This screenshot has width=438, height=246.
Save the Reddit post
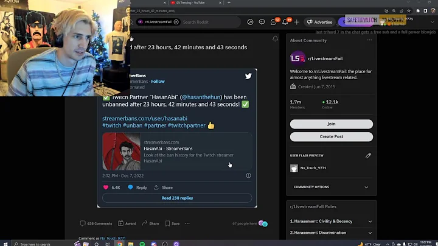(172, 223)
